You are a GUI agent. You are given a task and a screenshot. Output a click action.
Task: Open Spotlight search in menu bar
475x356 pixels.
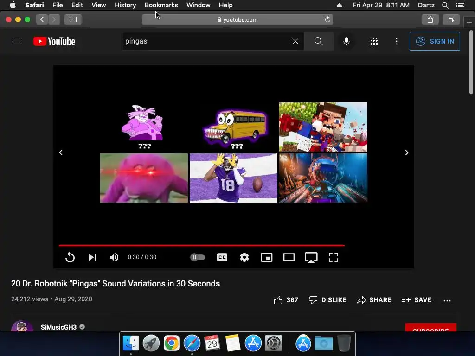point(445,5)
